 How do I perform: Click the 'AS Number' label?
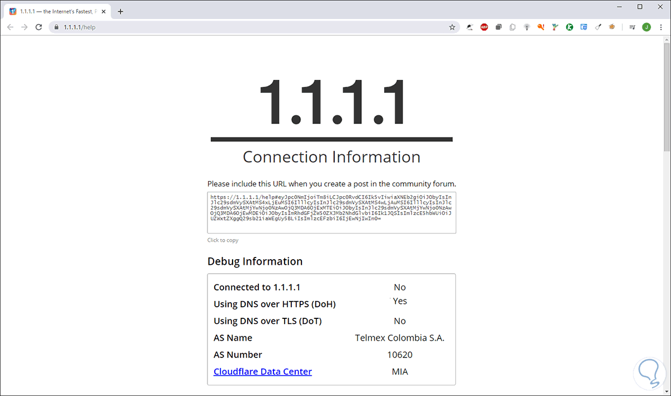point(238,355)
